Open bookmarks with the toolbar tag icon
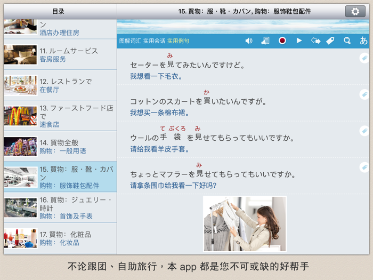Screen dimensions: 373x280 point(330,41)
